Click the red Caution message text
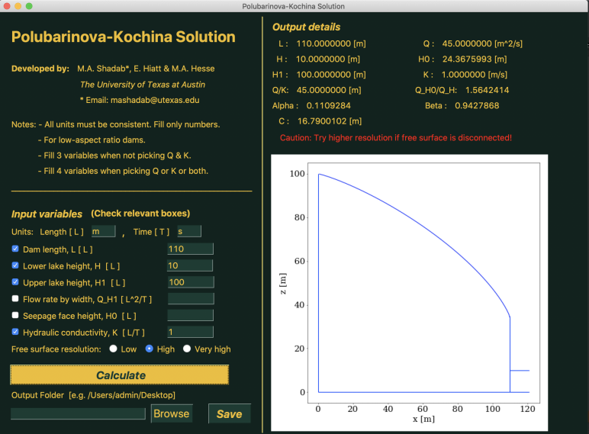 click(395, 137)
